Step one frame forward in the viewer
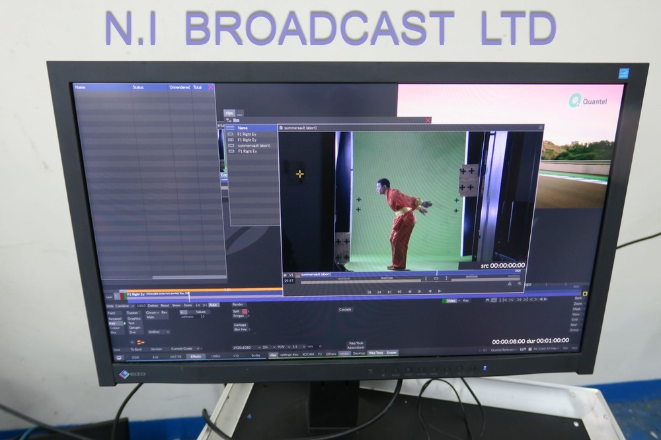Screen dimensions: 661x440 tap(420, 291)
